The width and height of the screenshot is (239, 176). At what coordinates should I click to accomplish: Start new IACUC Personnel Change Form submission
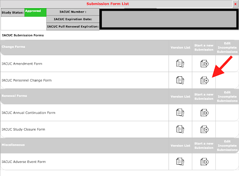tap(204, 80)
